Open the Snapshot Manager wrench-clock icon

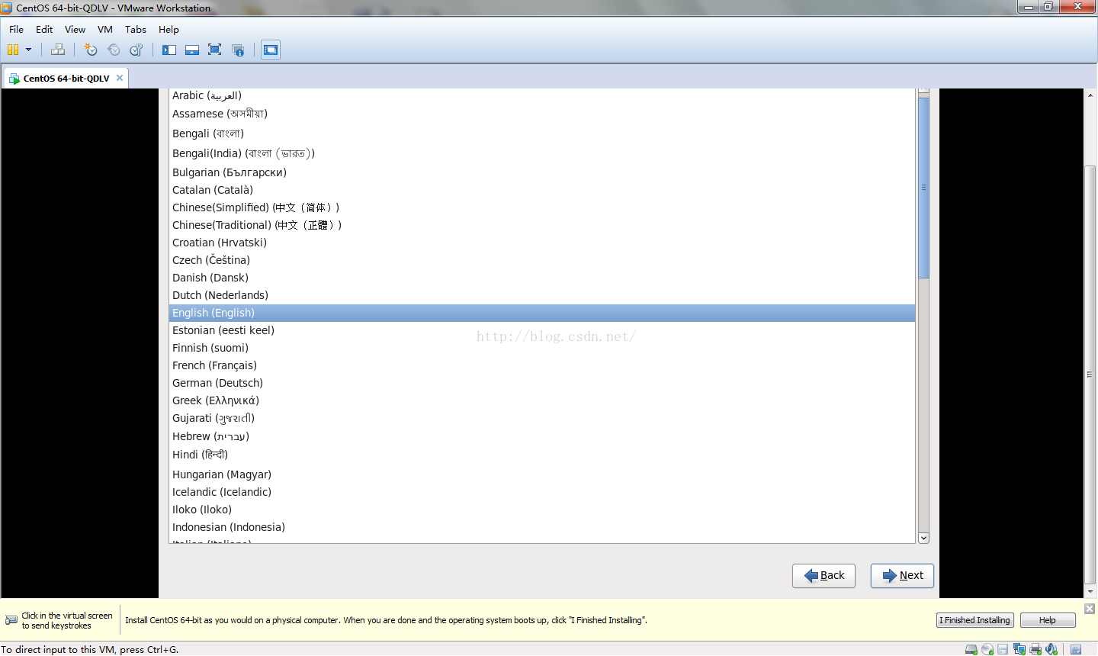point(136,50)
